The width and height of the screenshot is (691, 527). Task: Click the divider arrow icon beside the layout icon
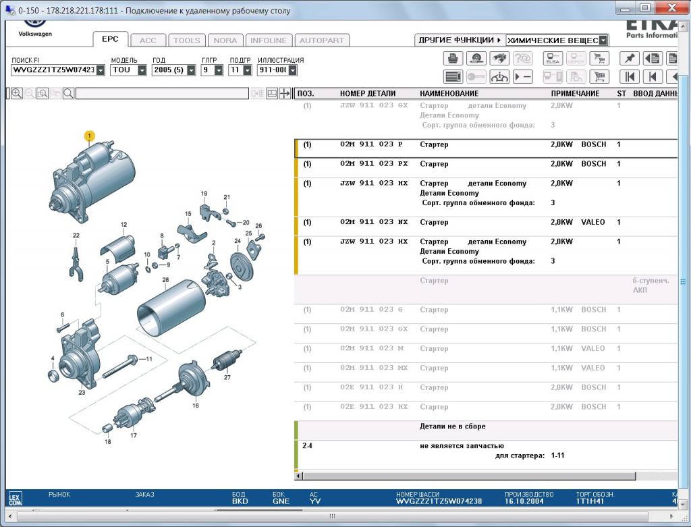click(285, 93)
